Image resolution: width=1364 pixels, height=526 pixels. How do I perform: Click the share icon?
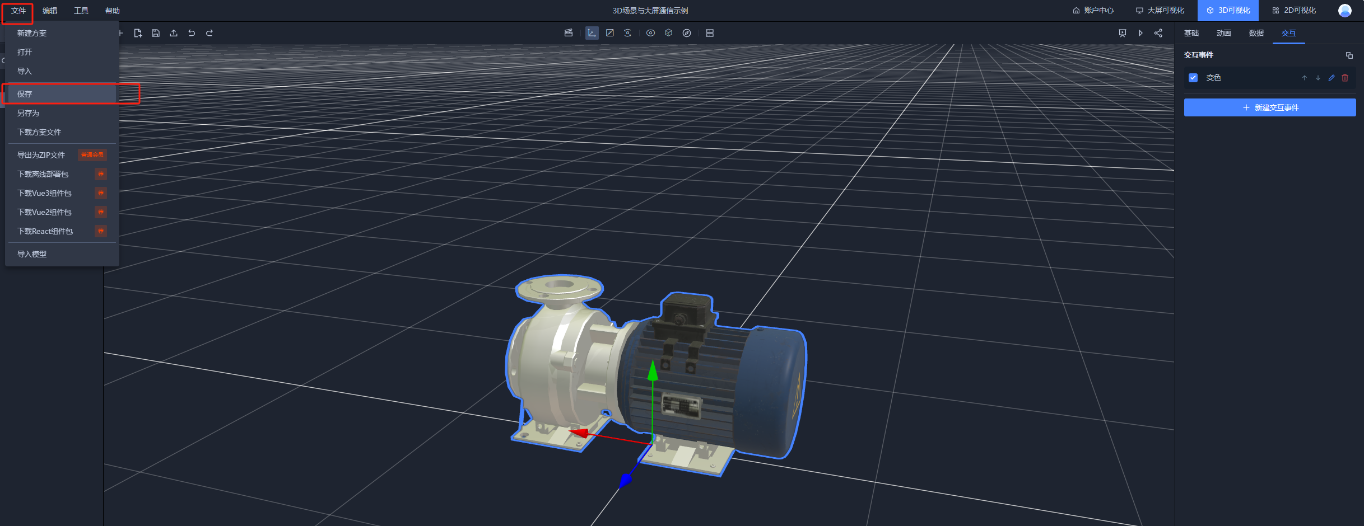[x=1158, y=33]
